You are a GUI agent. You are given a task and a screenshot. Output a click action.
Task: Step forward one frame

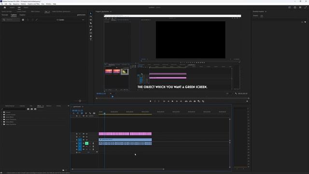pos(177,101)
